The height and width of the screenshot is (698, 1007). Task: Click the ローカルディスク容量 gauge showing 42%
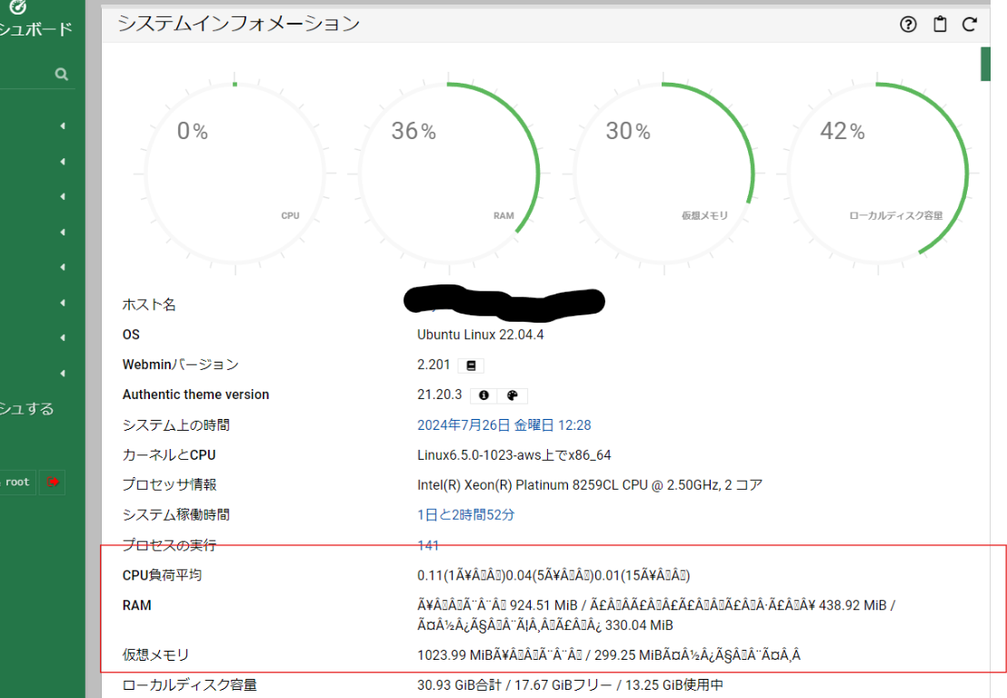tap(876, 173)
